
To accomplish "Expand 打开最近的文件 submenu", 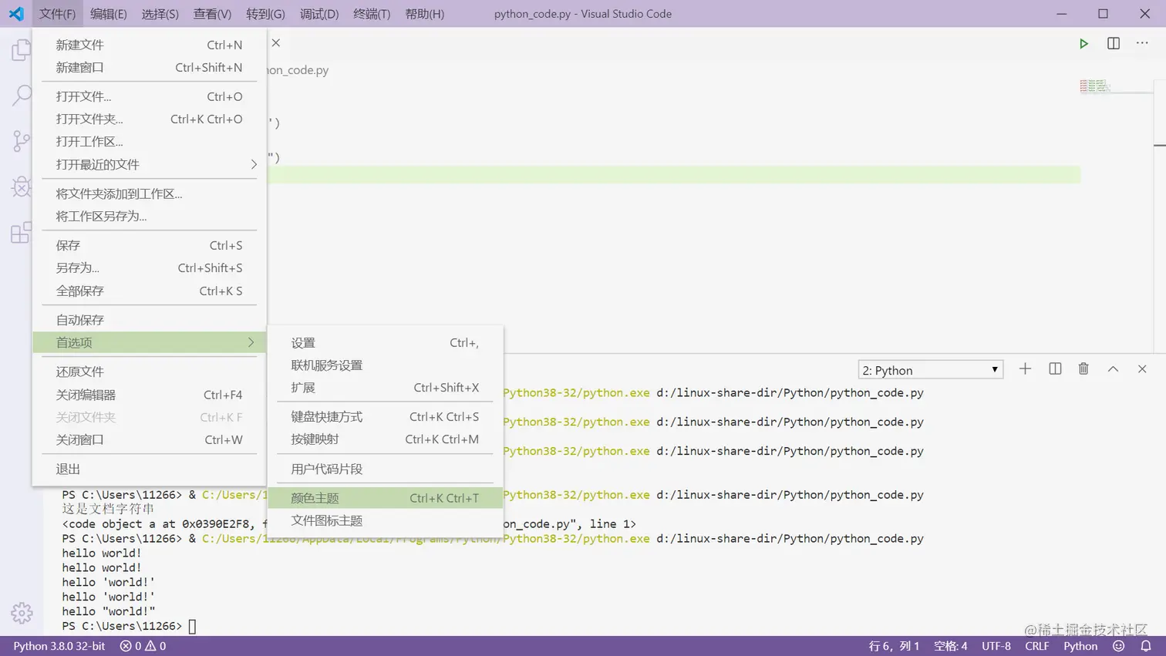I will pos(150,164).
